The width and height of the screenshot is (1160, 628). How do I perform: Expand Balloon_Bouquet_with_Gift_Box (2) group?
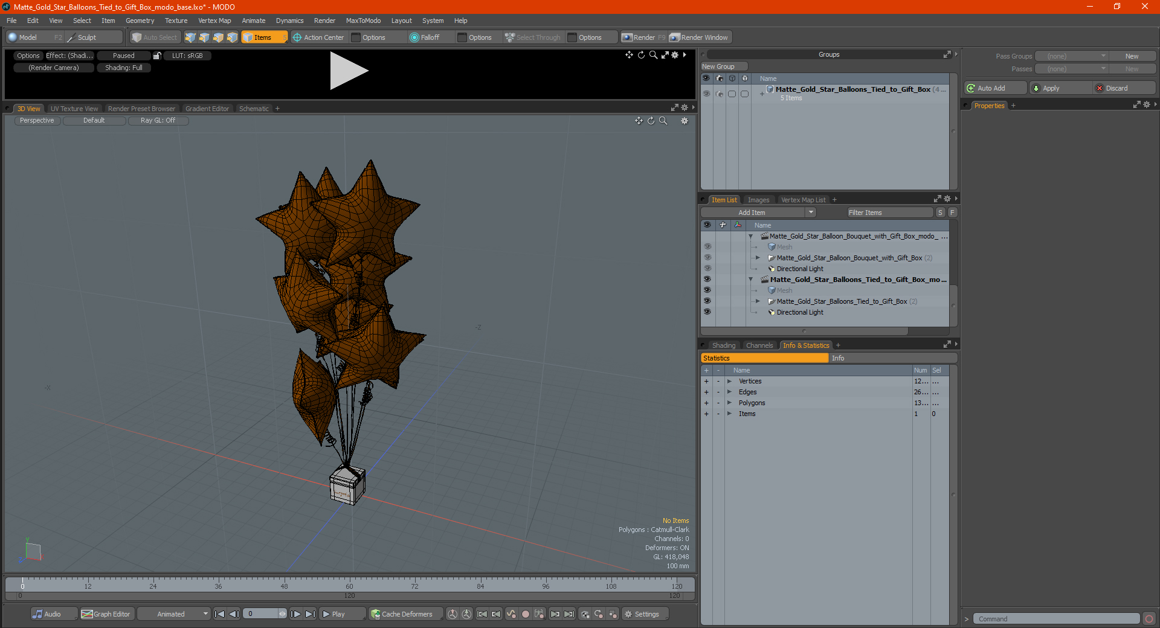pyautogui.click(x=758, y=258)
